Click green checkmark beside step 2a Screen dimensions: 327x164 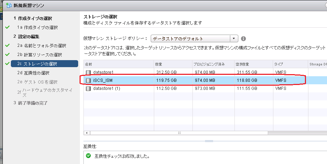(x=7, y=45)
